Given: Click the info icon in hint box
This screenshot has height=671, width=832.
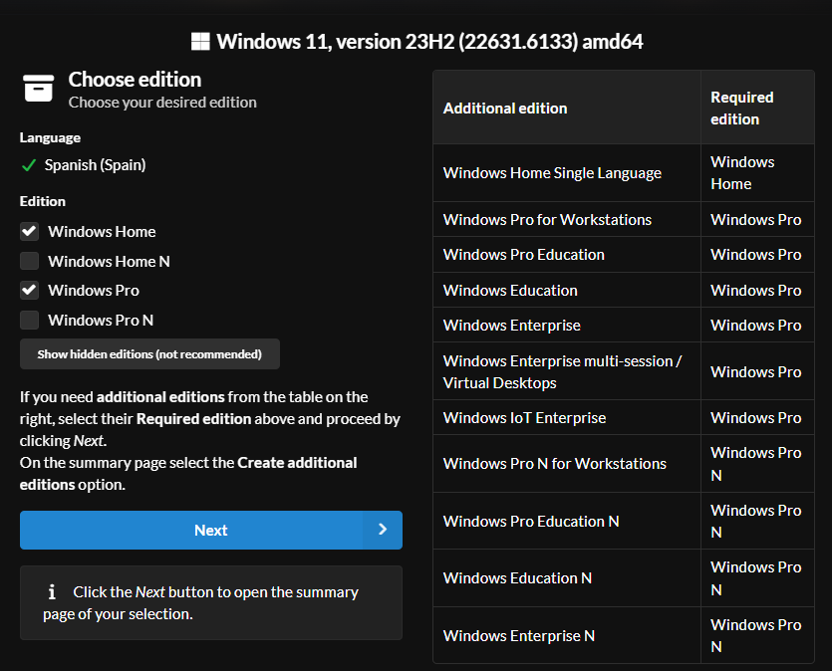Looking at the screenshot, I should (52, 592).
